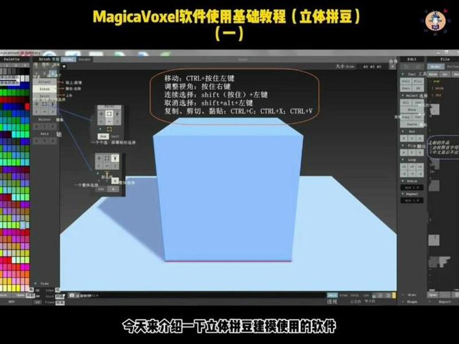The height and width of the screenshot is (344, 459).
Task: Click Select All button
Action: pyautogui.click(x=406, y=103)
